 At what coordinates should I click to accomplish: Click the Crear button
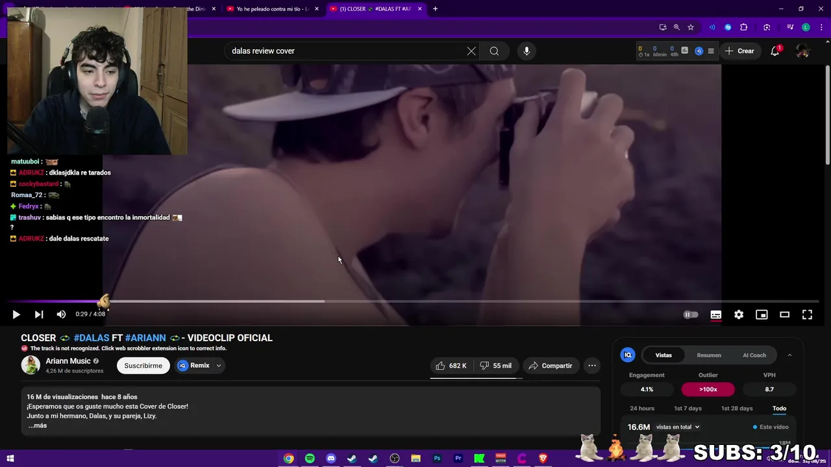pos(739,51)
